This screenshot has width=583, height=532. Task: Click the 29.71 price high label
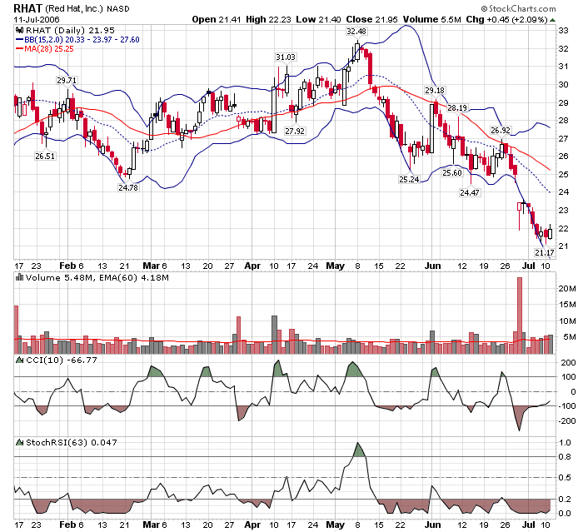(x=67, y=80)
